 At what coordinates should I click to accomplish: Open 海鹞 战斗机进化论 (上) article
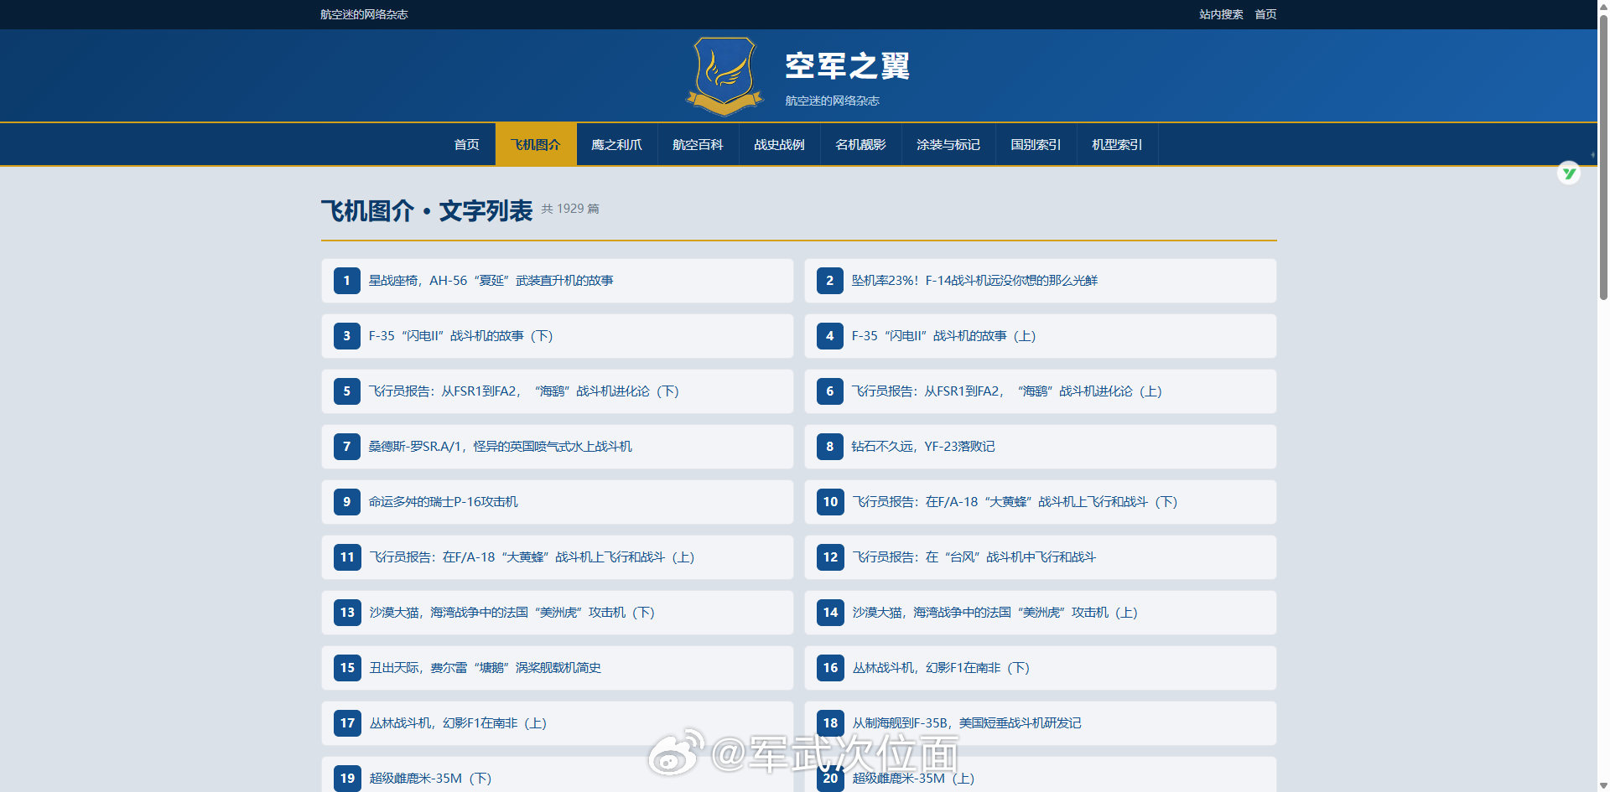[x=1006, y=391]
